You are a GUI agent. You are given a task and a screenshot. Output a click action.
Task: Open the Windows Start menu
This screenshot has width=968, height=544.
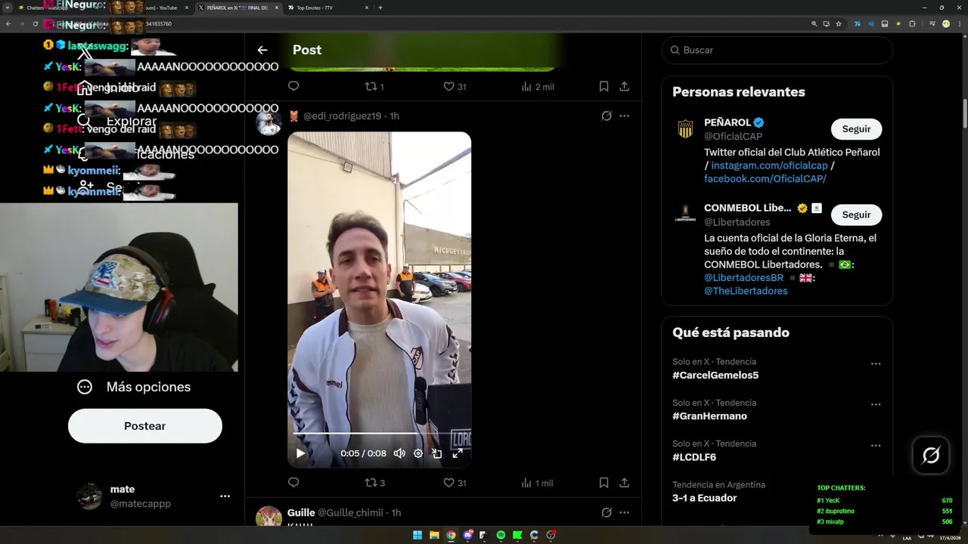[417, 535]
